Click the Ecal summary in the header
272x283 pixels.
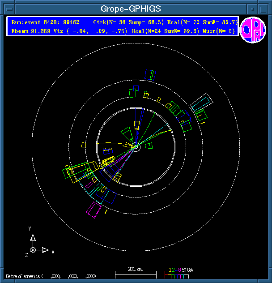tap(202, 22)
